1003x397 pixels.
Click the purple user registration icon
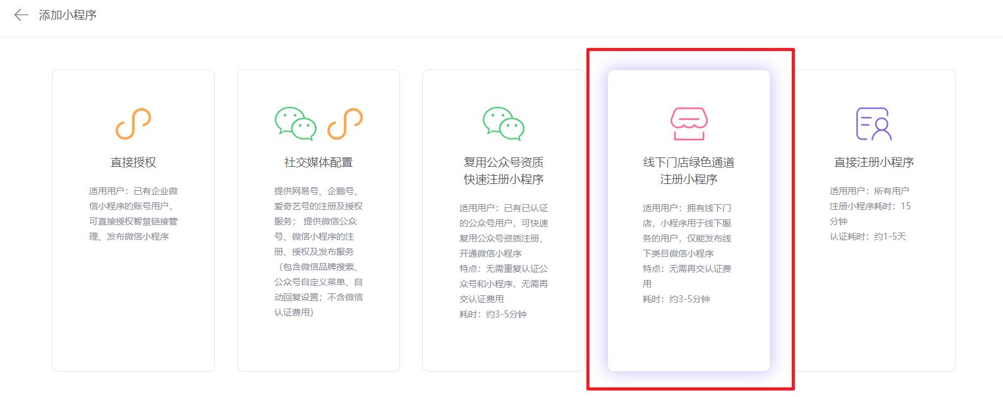(x=874, y=123)
